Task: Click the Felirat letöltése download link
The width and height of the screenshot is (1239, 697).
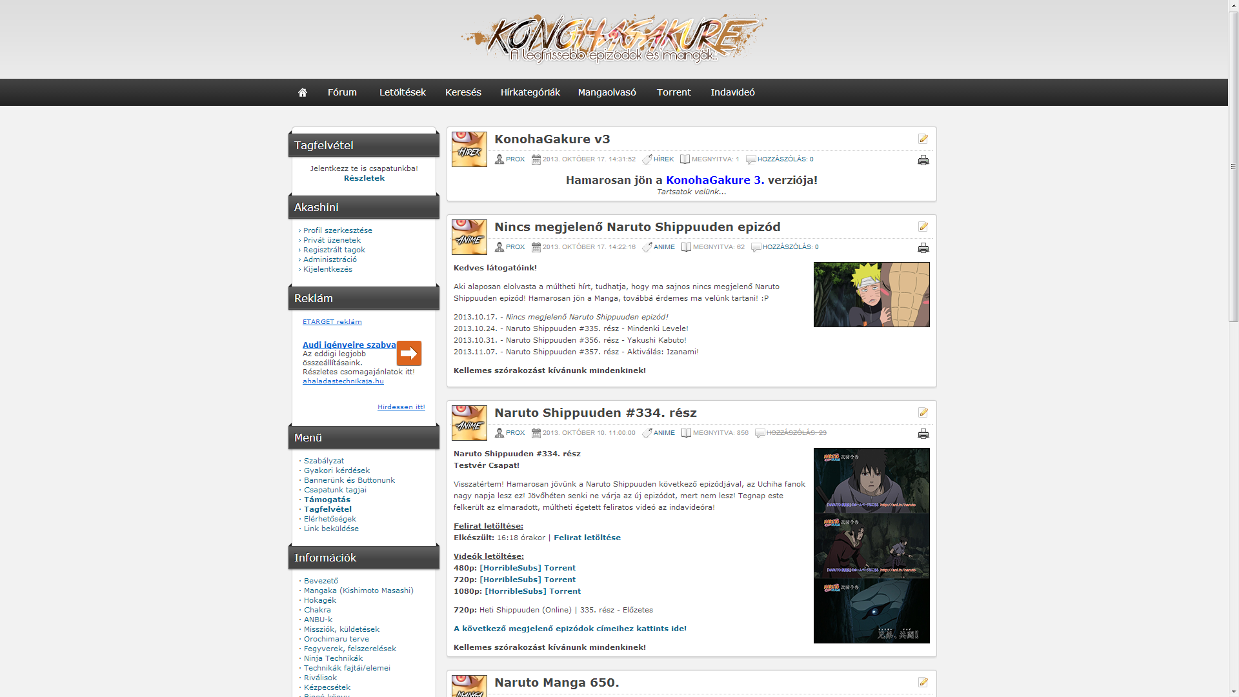Action: click(x=587, y=538)
